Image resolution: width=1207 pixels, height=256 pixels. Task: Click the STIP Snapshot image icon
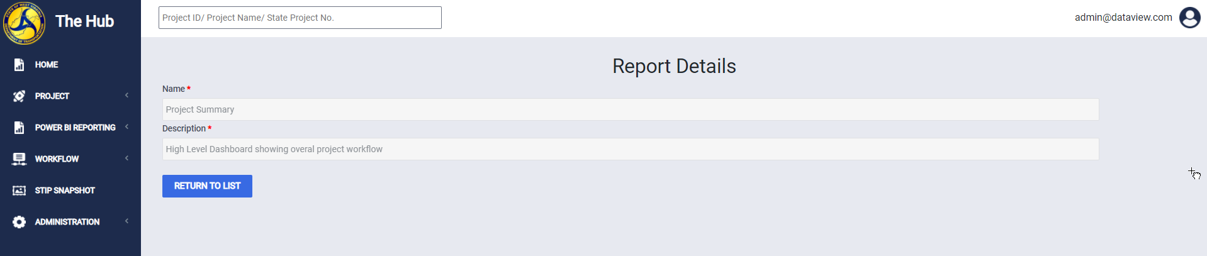click(x=19, y=191)
